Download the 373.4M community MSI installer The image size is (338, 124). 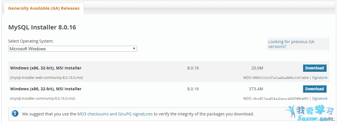tap(315, 89)
